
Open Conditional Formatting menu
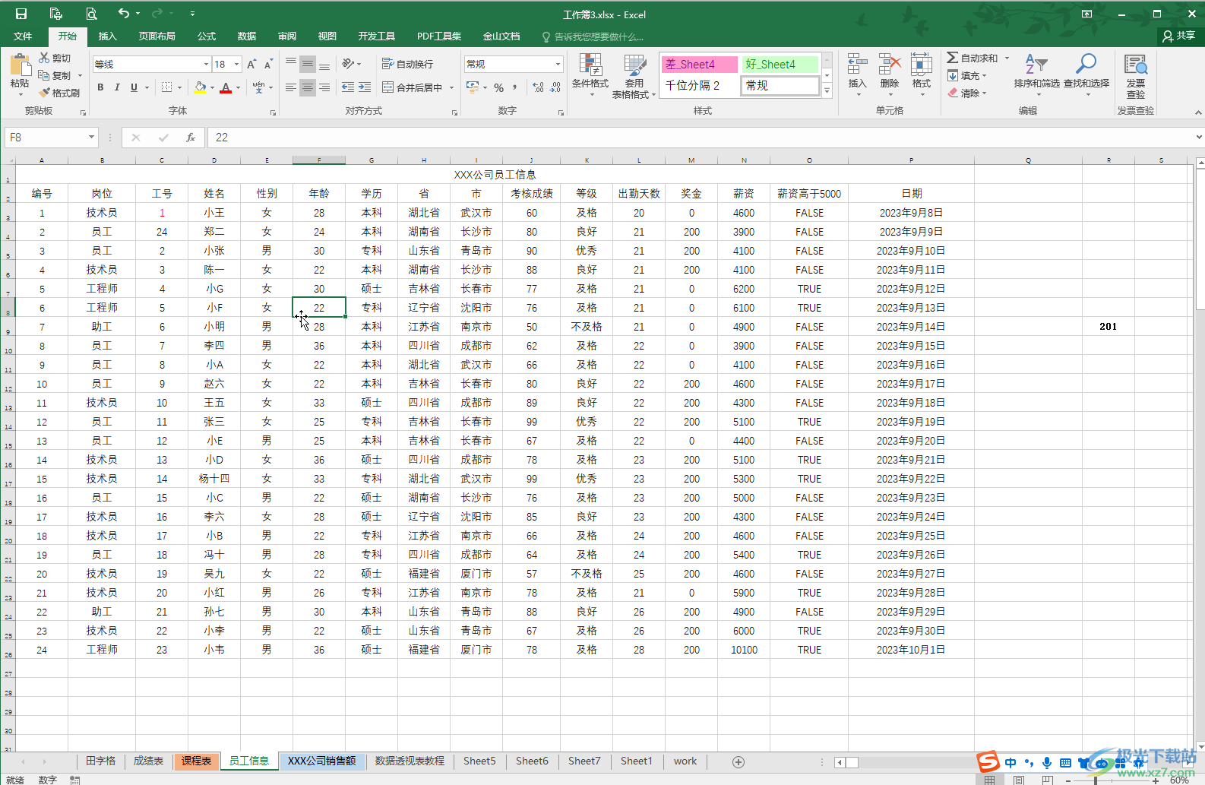tap(590, 74)
